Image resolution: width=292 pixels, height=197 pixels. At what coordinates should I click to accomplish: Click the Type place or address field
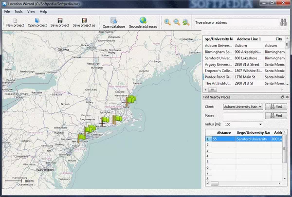[234, 22]
